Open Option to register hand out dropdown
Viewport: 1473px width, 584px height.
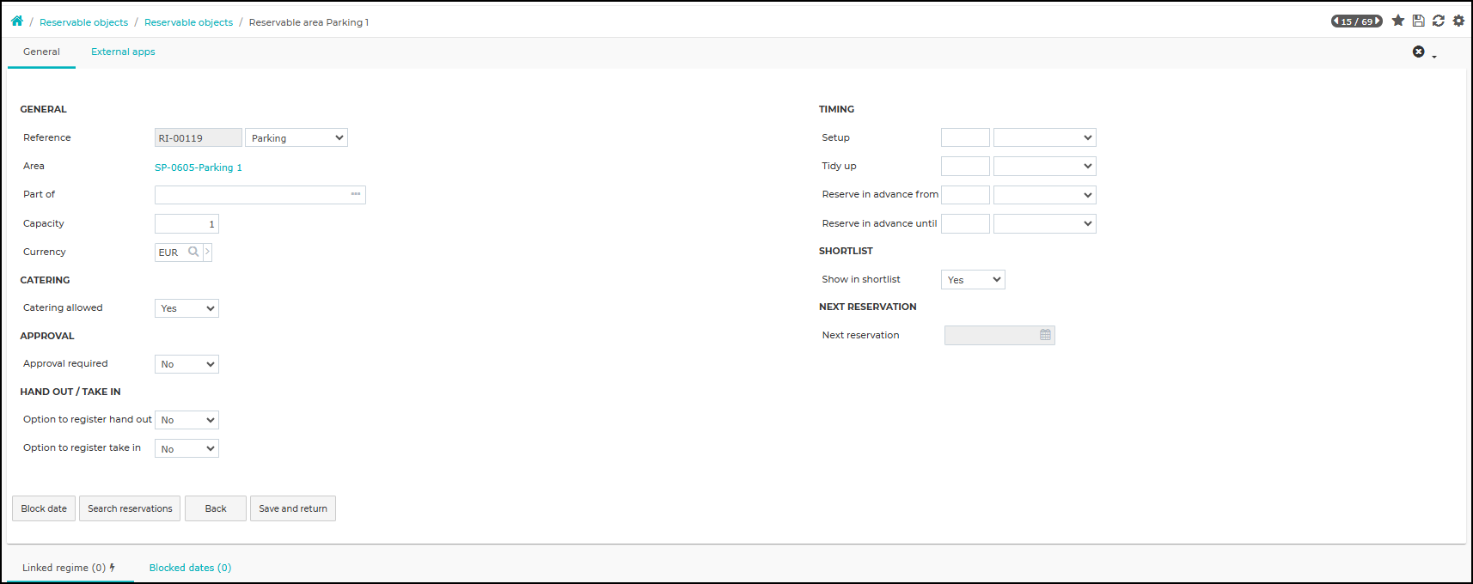[x=186, y=420]
